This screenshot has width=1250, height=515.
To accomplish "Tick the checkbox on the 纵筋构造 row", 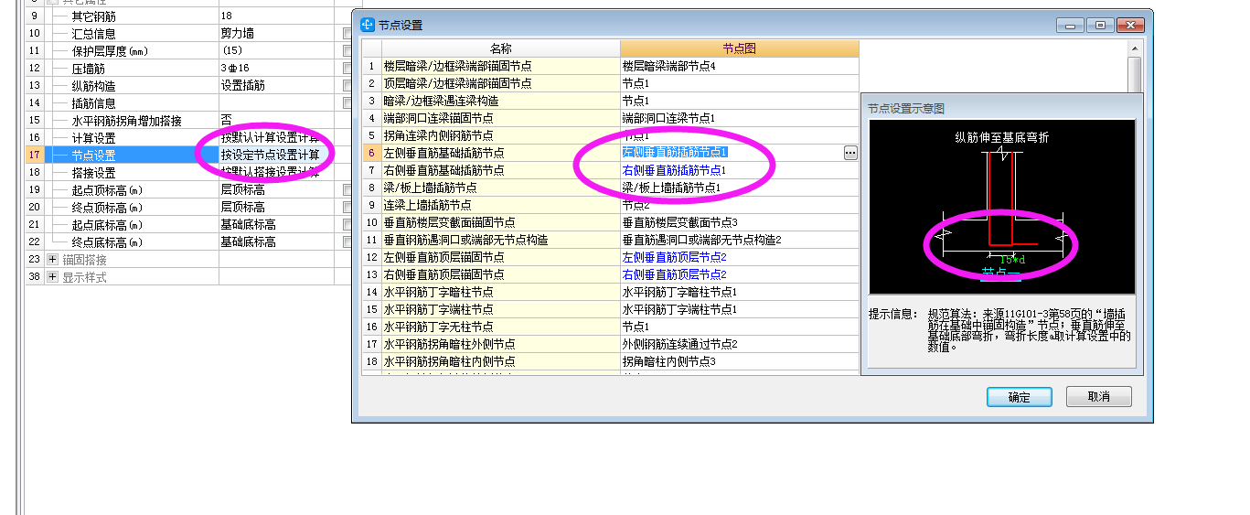I will [x=347, y=86].
